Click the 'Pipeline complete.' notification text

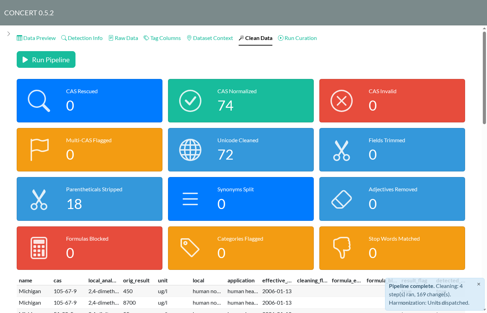point(412,286)
